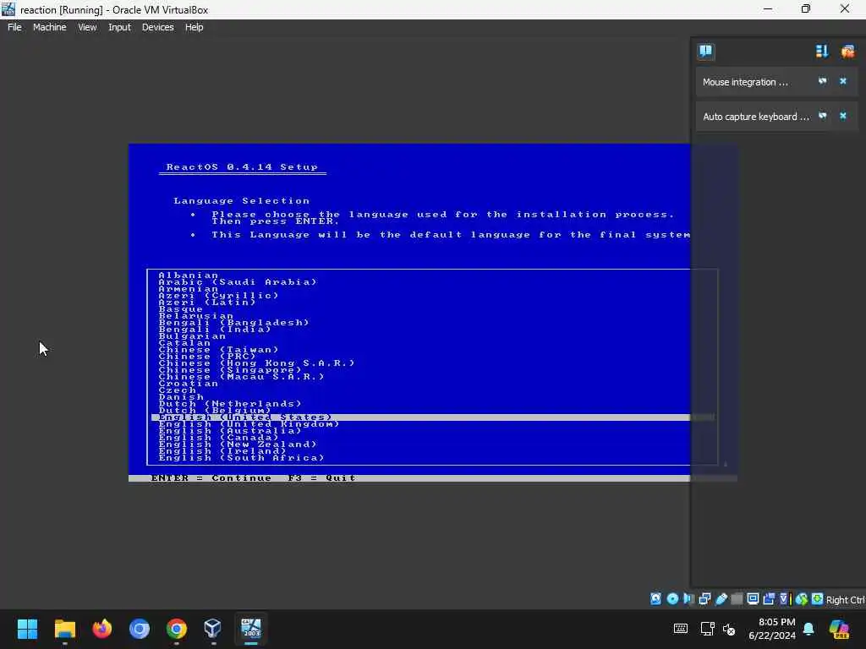
Task: Open the Input menu
Action: click(119, 27)
